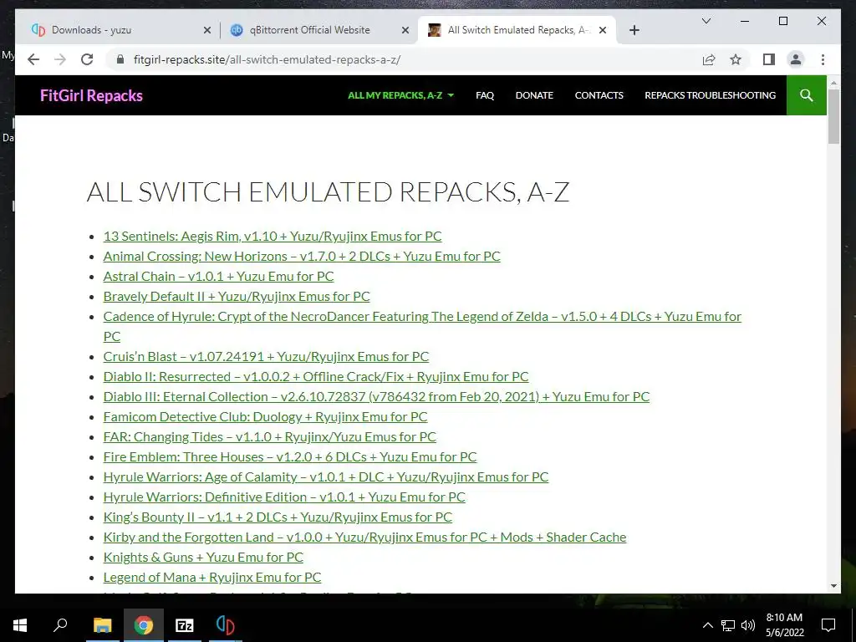Go back to the previous page

coord(33,59)
